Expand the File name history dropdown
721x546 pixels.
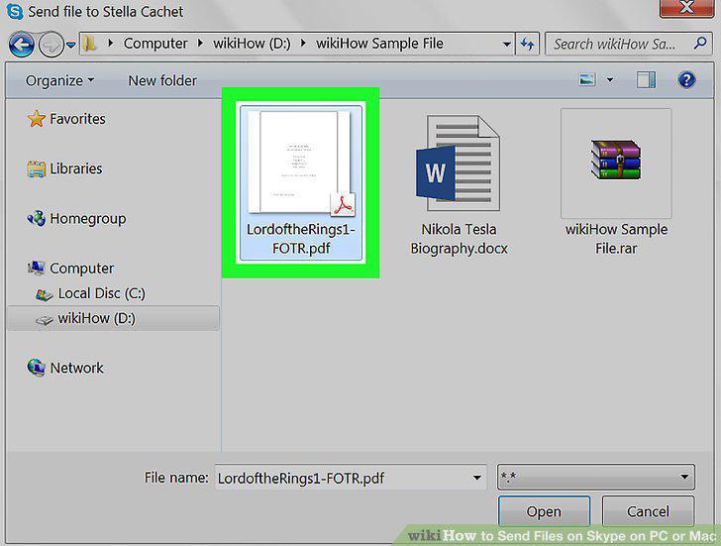(x=476, y=478)
